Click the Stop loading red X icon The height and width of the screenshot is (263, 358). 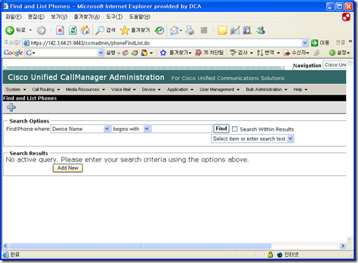click(60, 31)
